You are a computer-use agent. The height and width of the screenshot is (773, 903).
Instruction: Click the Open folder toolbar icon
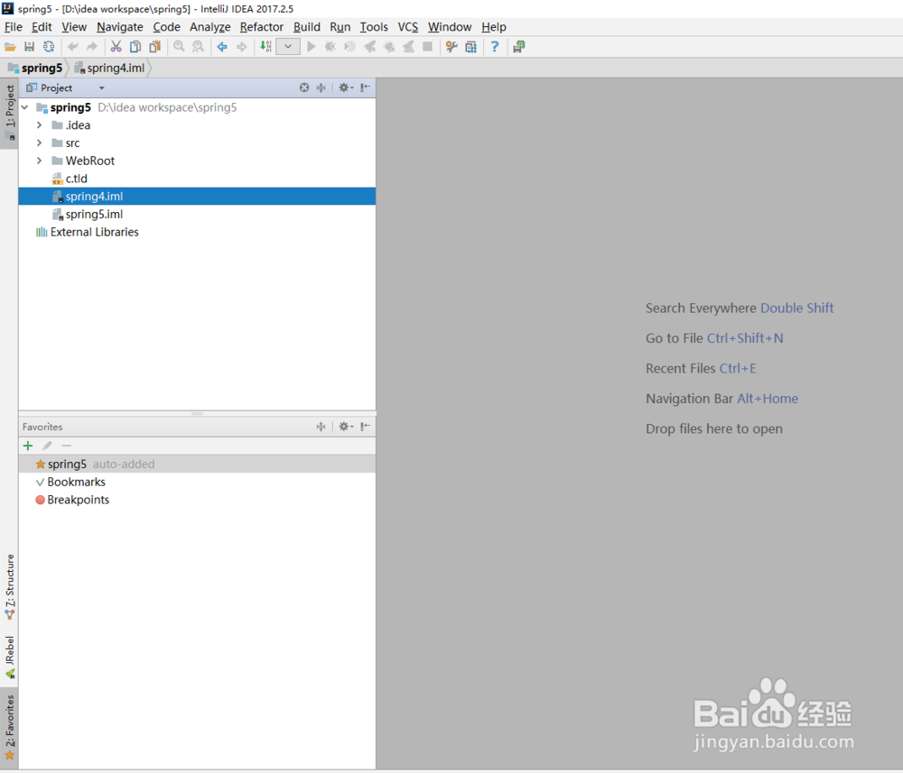click(10, 47)
